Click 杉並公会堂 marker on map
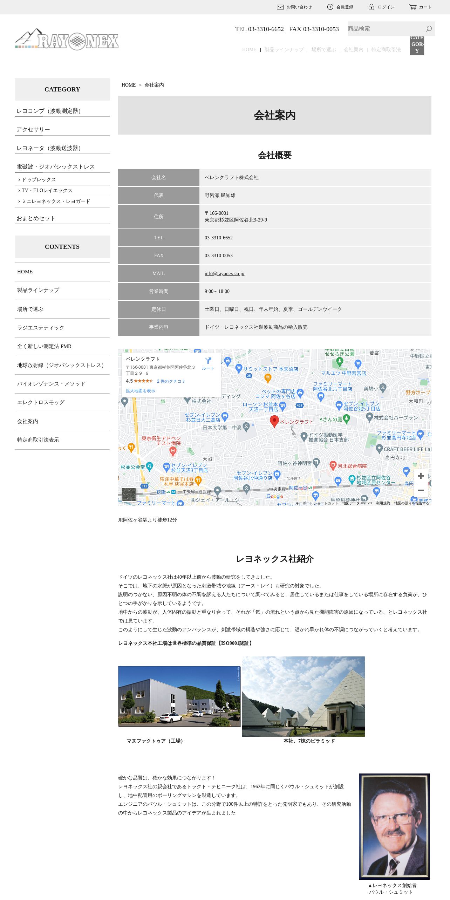The height and width of the screenshot is (900, 450). (x=149, y=466)
